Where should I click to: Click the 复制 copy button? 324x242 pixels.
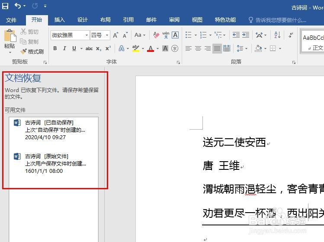(x=29, y=41)
